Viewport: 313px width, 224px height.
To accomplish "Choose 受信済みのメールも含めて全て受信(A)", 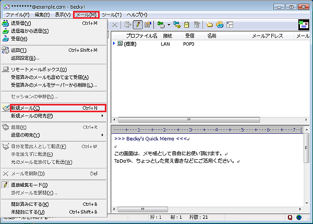I will (54, 77).
